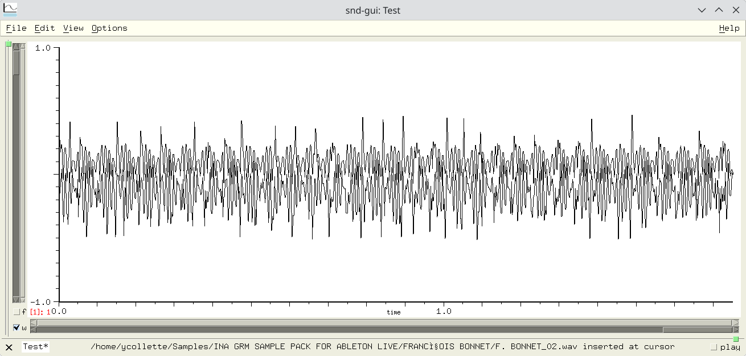746x356 pixels.
Task: Click the status message about inserted wav file
Action: coord(382,347)
